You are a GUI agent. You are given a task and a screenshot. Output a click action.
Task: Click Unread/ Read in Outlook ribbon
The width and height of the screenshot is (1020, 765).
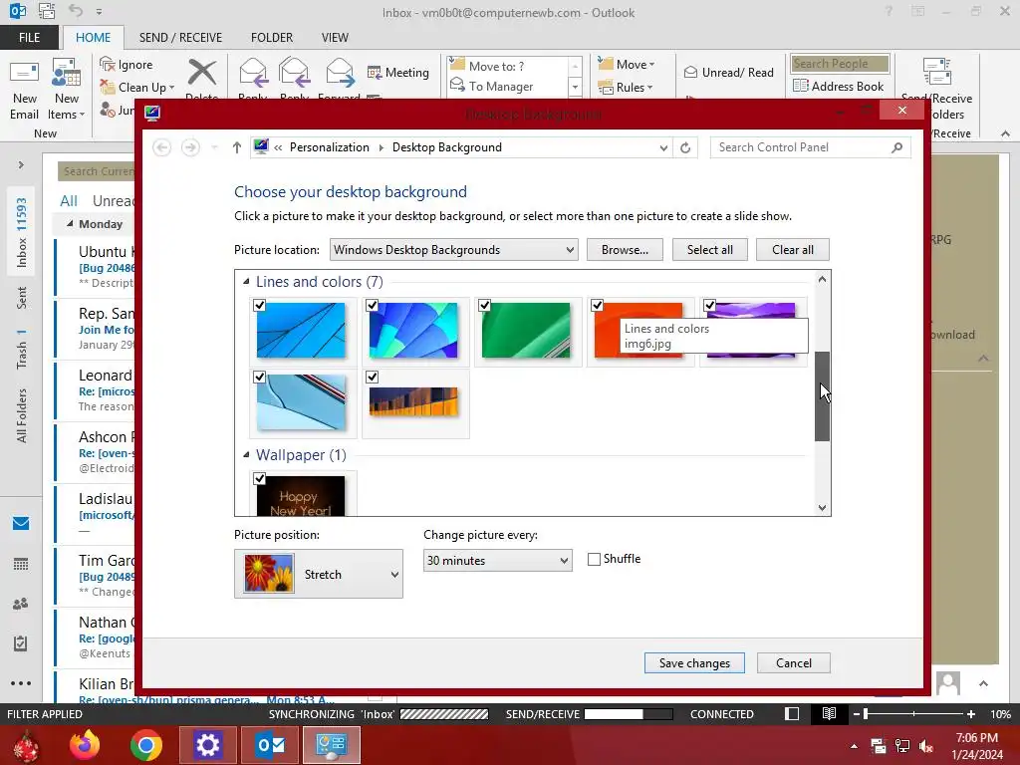728,72
